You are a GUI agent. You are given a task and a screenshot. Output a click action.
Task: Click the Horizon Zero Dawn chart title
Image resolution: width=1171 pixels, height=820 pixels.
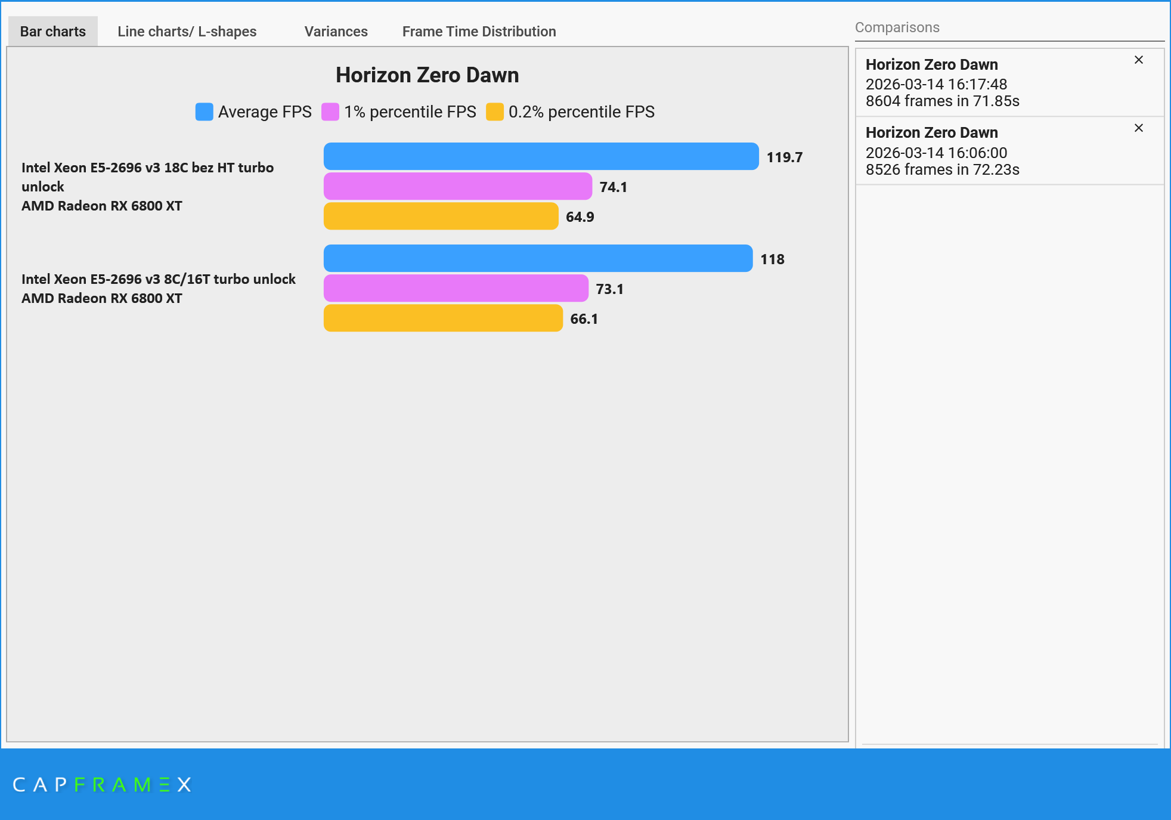427,75
